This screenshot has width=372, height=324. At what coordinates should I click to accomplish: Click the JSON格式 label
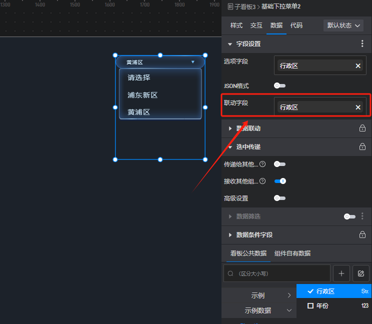pyautogui.click(x=236, y=85)
